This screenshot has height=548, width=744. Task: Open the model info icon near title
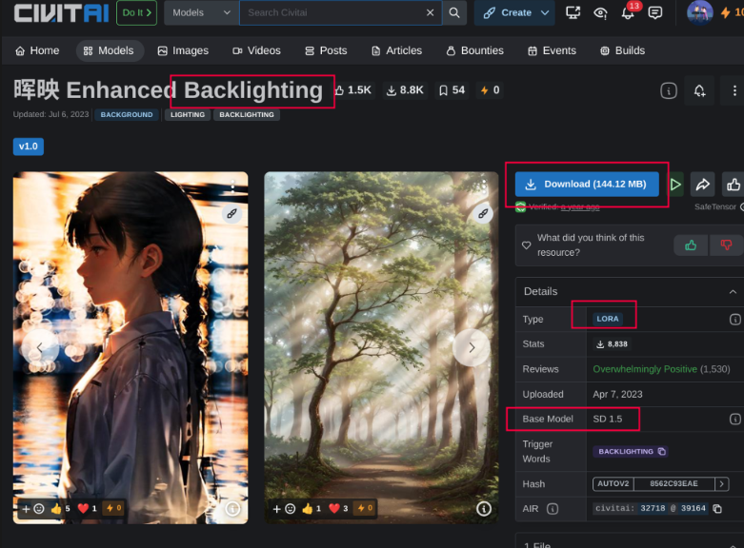(669, 90)
